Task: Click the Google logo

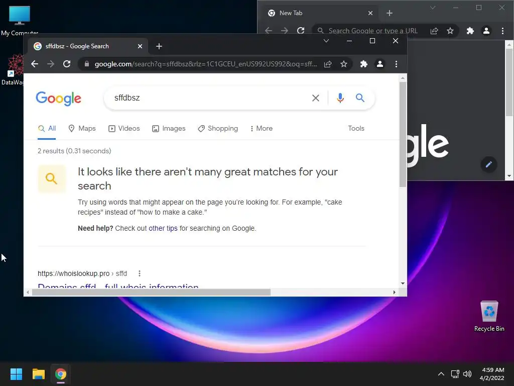Action: 58,99
